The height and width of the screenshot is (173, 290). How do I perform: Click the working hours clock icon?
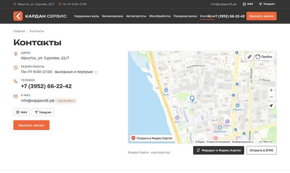[x=16, y=68]
